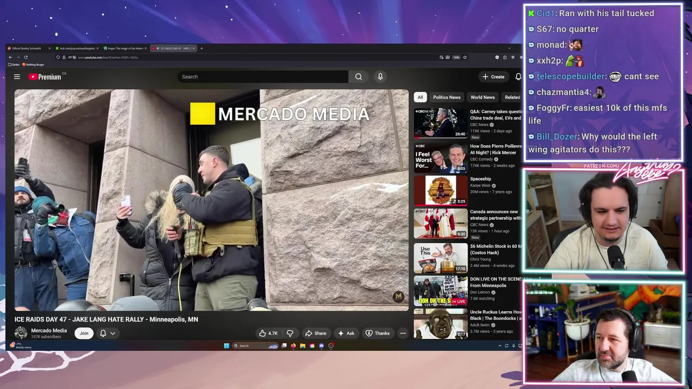692x389 pixels.
Task: Select the Politics News filter chip
Action: (447, 97)
